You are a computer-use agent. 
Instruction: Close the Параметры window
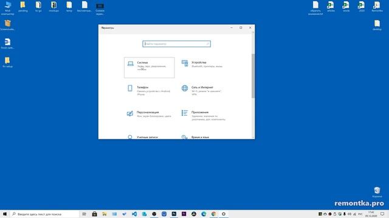250,28
